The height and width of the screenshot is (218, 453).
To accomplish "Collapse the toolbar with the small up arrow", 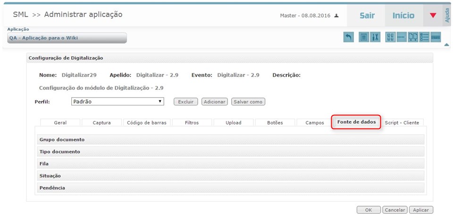I will pos(446,45).
